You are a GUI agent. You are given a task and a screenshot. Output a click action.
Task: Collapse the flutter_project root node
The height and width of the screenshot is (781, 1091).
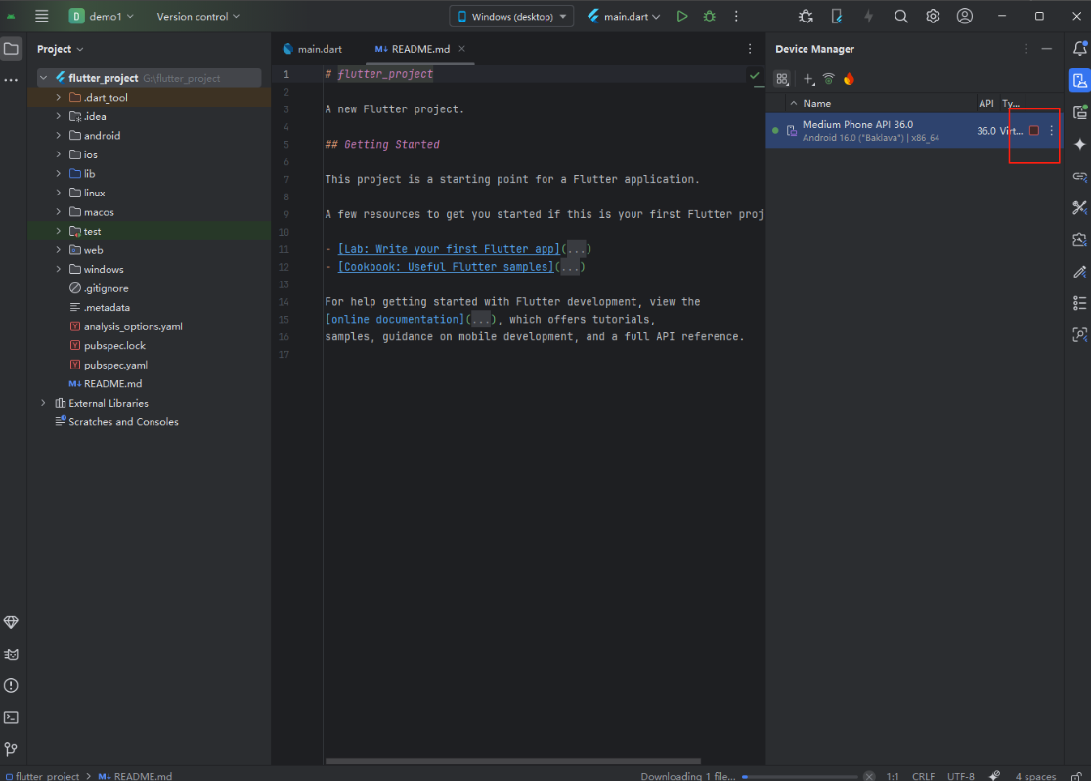(x=43, y=78)
